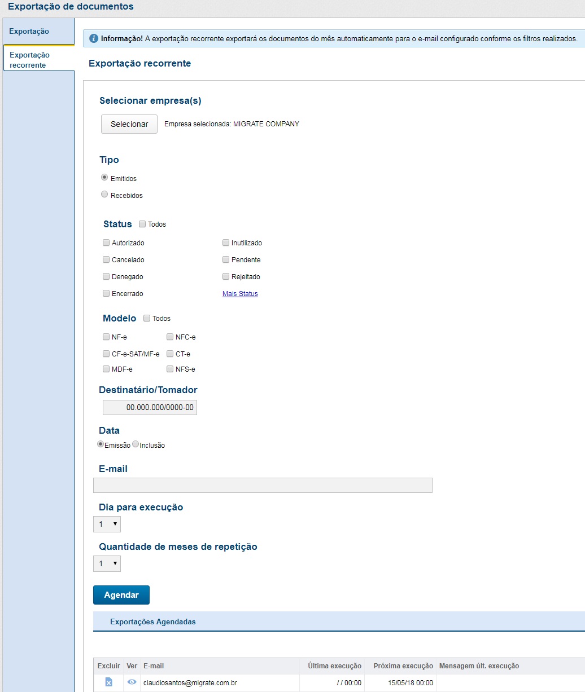The width and height of the screenshot is (585, 692).
Task: Check the Autorizado status checkbox
Action: click(x=106, y=243)
